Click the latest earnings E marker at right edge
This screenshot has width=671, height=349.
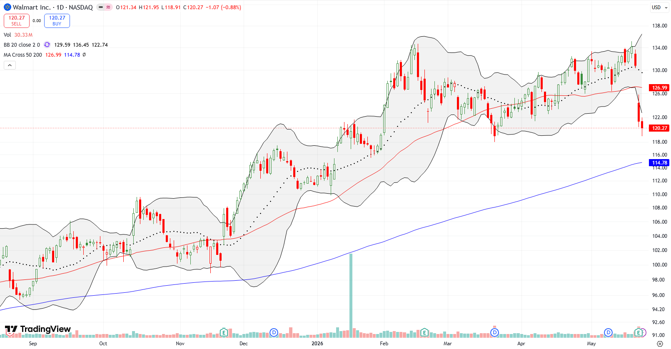(x=638, y=332)
